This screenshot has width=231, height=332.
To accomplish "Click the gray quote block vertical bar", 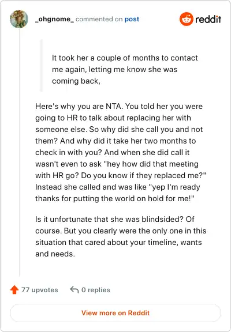I will [x=41, y=66].
